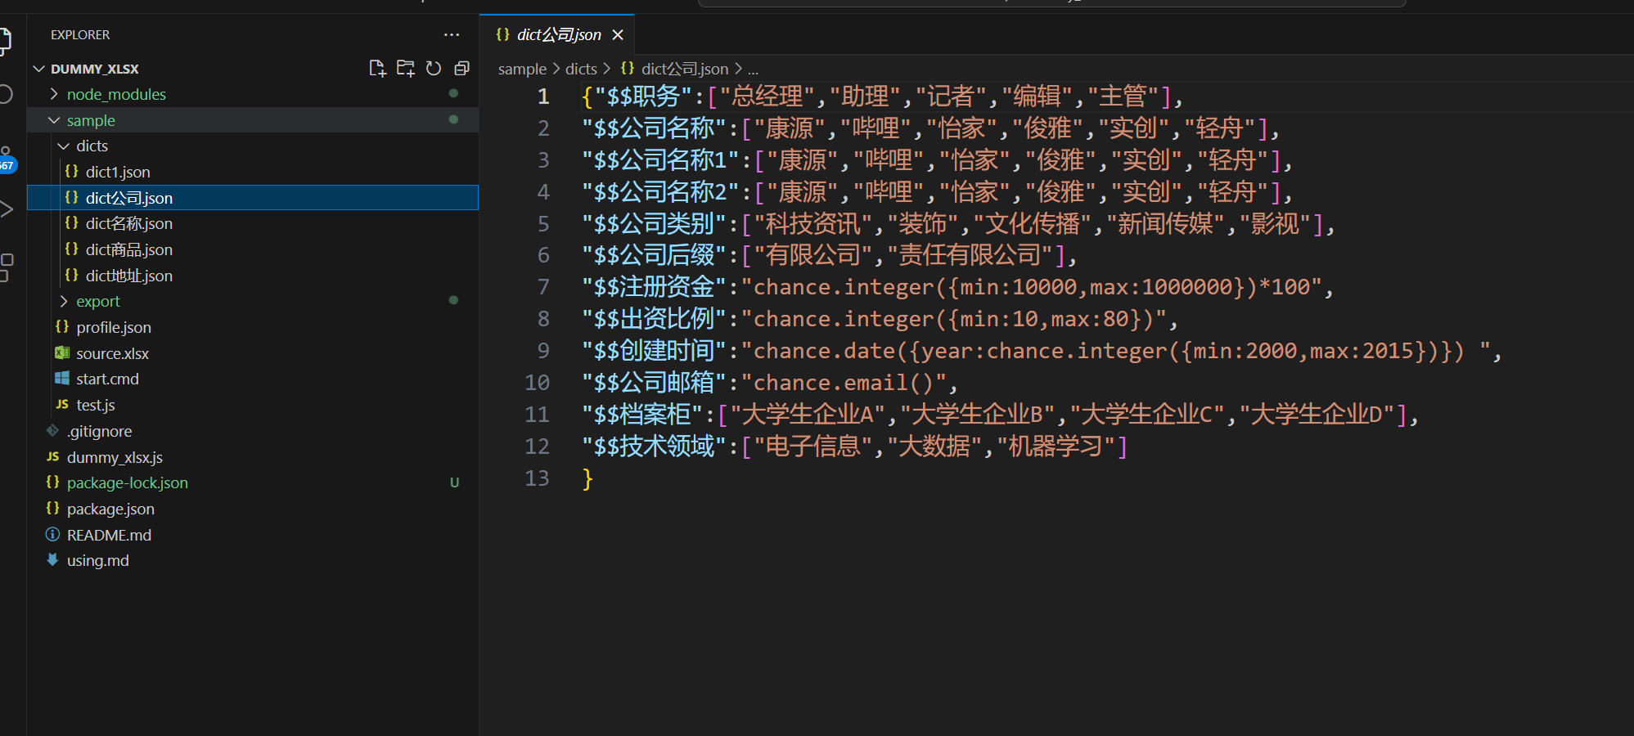Image resolution: width=1634 pixels, height=736 pixels.
Task: Open using.md file
Action: click(253, 560)
